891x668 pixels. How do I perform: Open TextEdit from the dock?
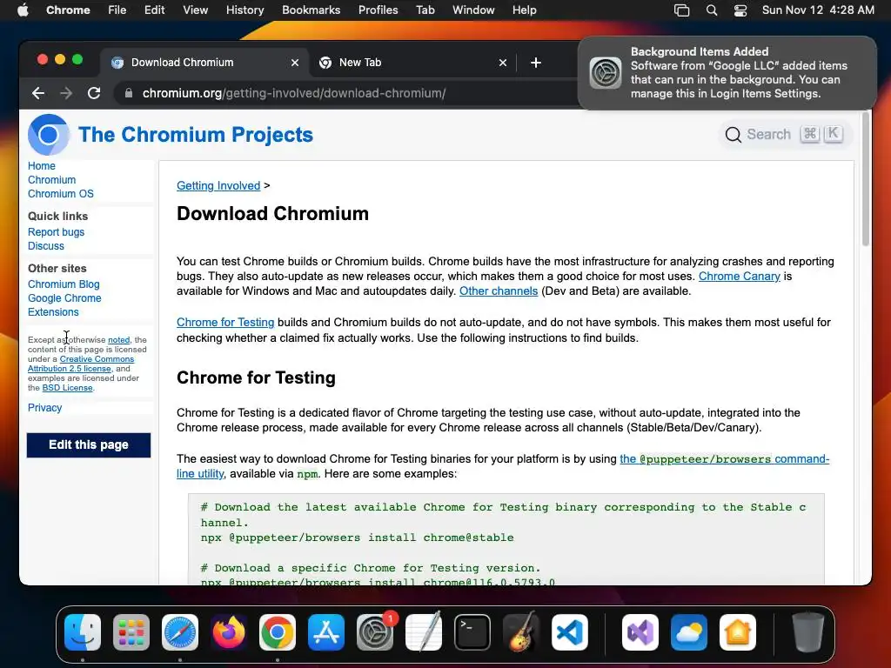click(x=424, y=632)
